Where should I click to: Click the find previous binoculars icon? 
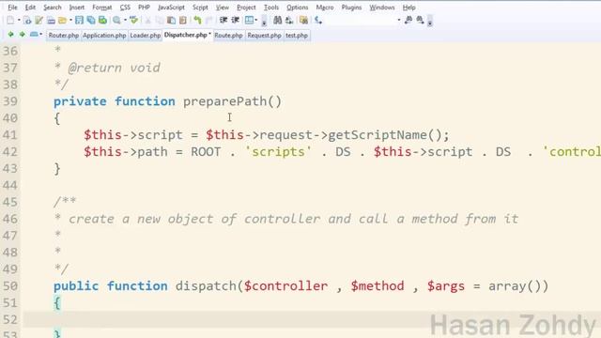click(x=408, y=21)
